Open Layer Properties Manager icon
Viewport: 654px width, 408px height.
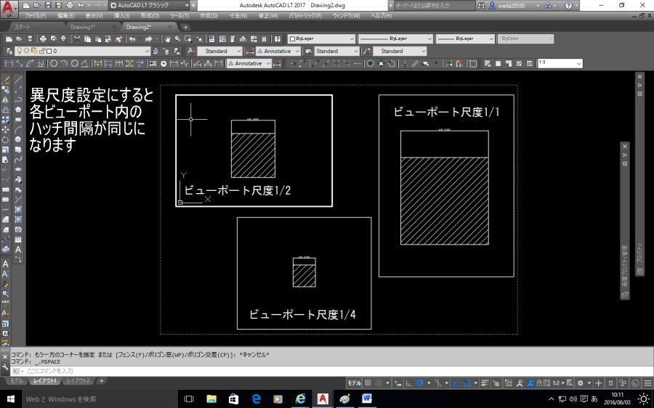coord(9,51)
